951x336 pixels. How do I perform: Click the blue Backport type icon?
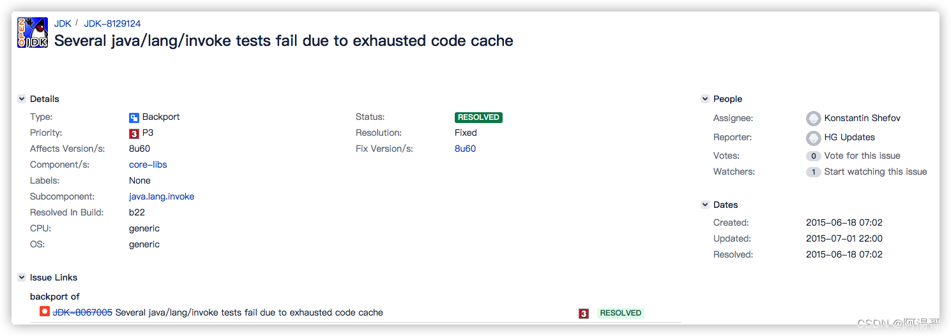(134, 117)
